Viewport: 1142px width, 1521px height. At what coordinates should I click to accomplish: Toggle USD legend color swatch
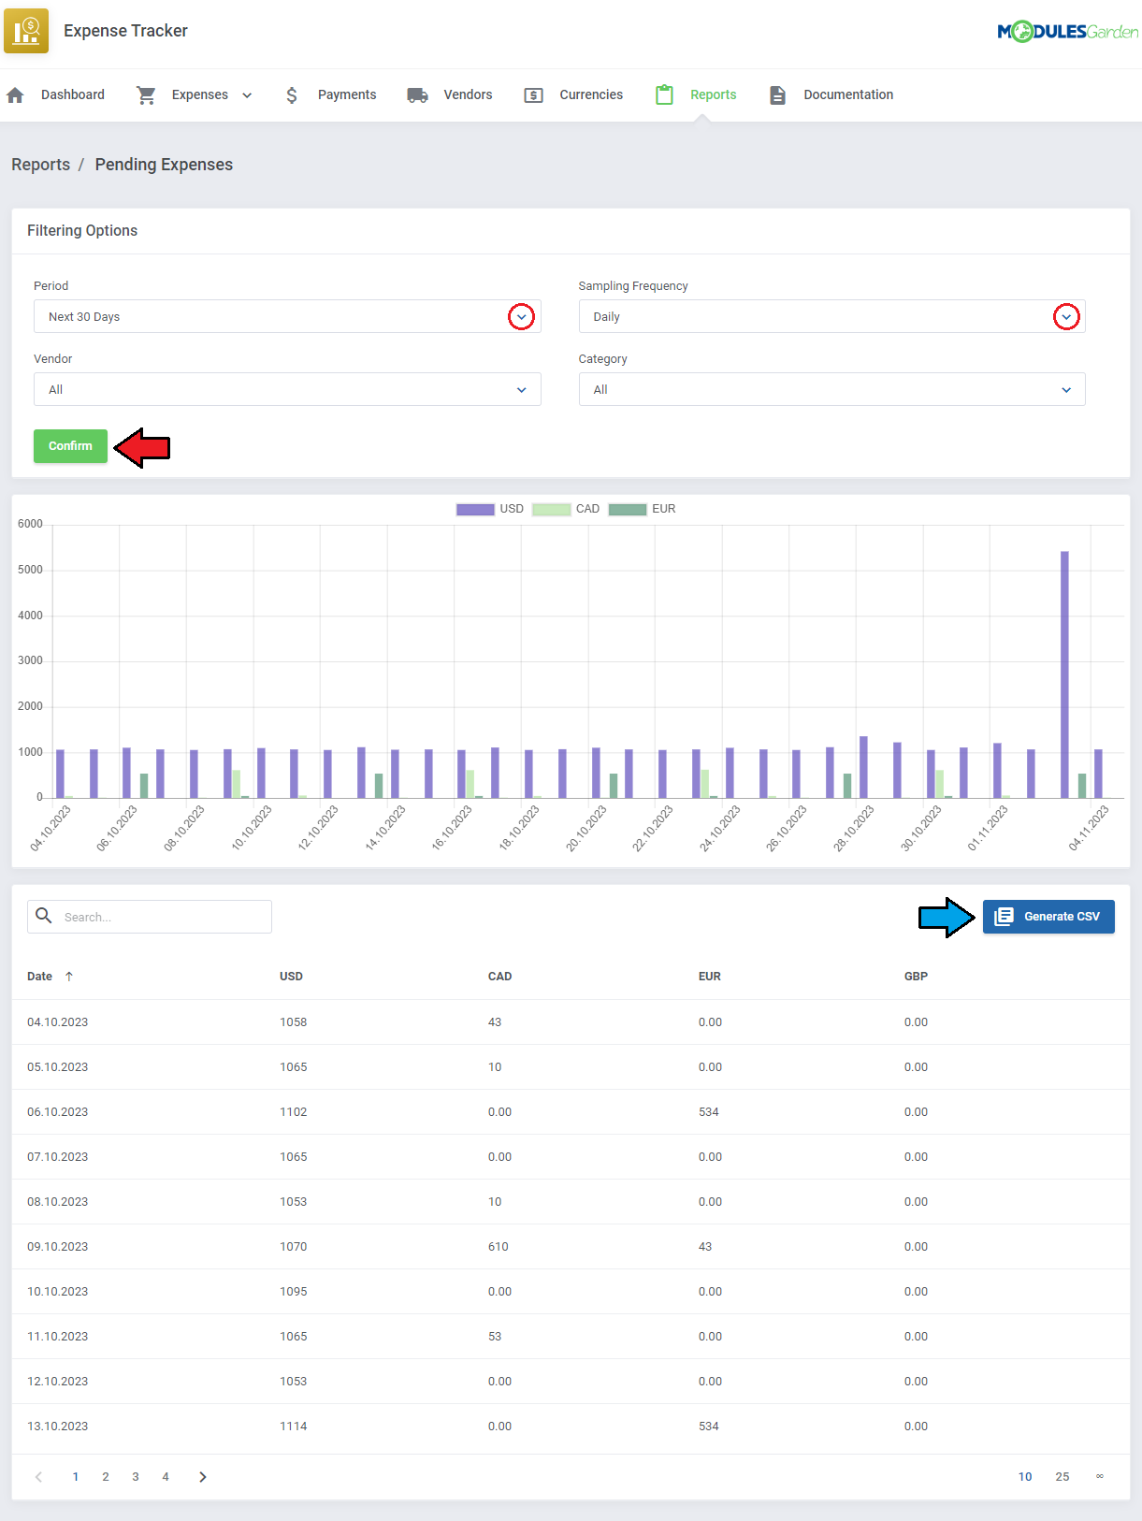(x=475, y=509)
